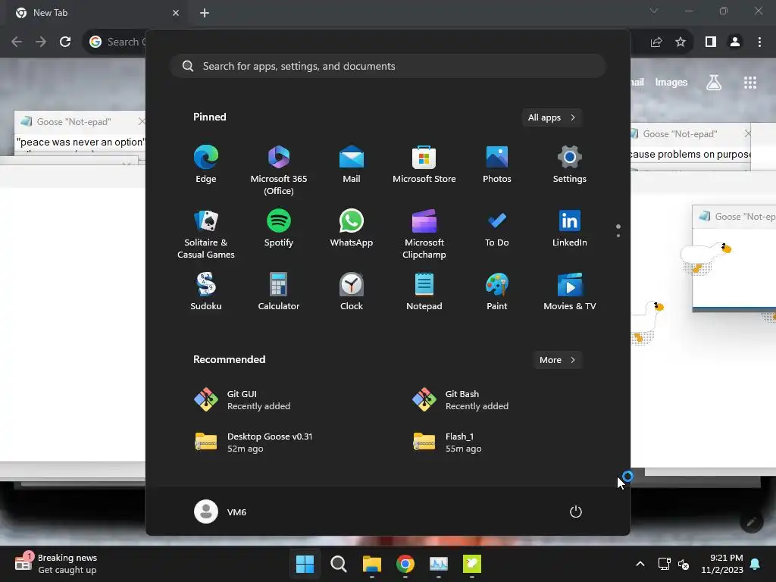Screen dimensions: 776x582
Task: Open the Sudoku game
Action: click(206, 292)
